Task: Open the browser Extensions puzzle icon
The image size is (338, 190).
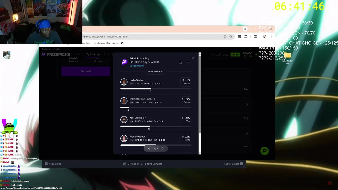Action: point(246,37)
